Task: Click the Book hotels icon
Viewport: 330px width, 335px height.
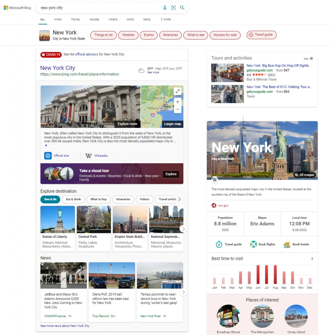Action: click(x=287, y=244)
